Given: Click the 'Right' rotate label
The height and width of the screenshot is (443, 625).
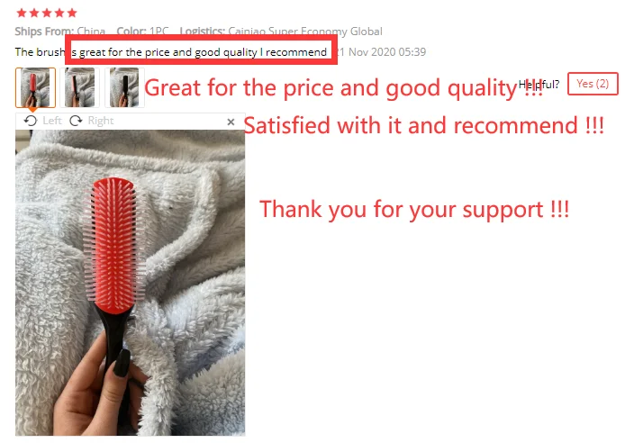Looking at the screenshot, I should [101, 121].
